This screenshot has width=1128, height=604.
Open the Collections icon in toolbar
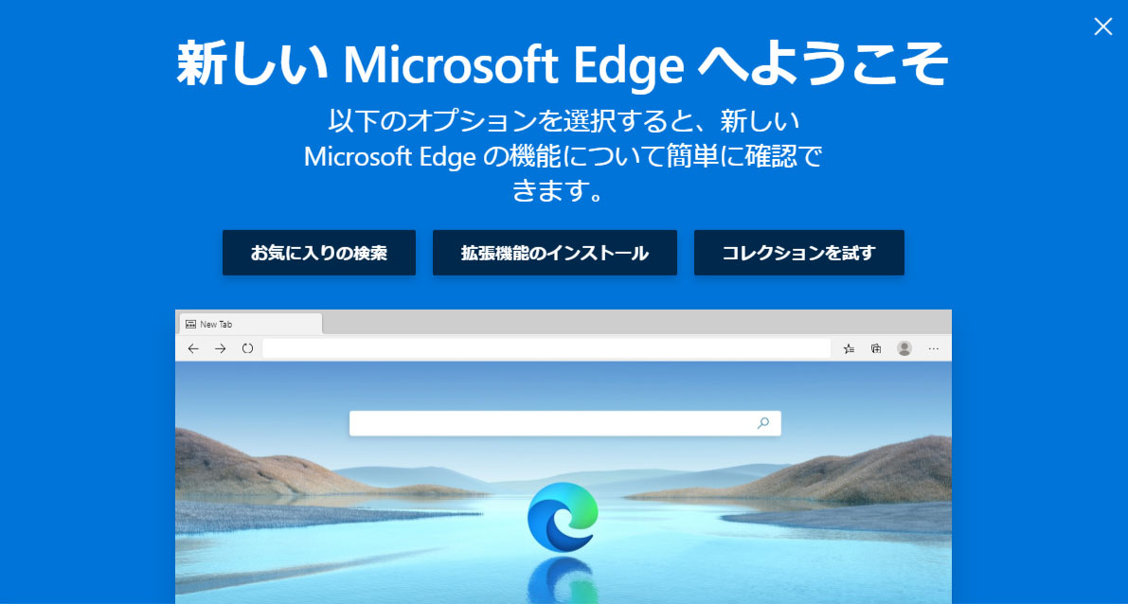click(876, 348)
